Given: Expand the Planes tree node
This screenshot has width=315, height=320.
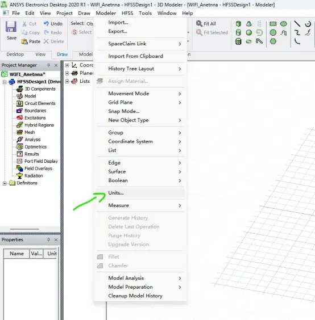Looking at the screenshot, I should [67, 73].
